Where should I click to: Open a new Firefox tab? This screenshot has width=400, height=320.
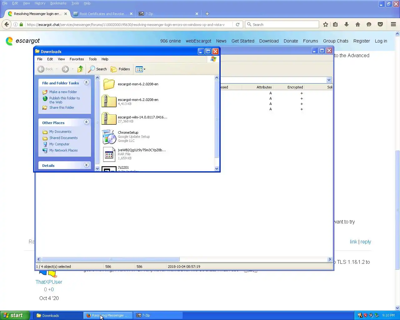(207, 14)
